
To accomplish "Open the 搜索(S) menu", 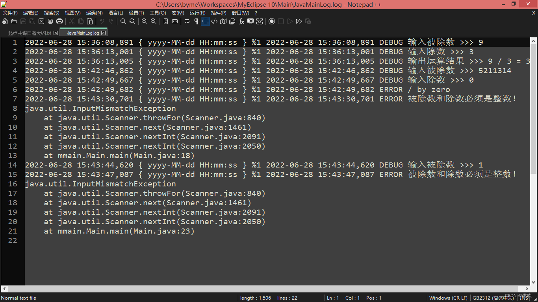I will pyautogui.click(x=52, y=13).
